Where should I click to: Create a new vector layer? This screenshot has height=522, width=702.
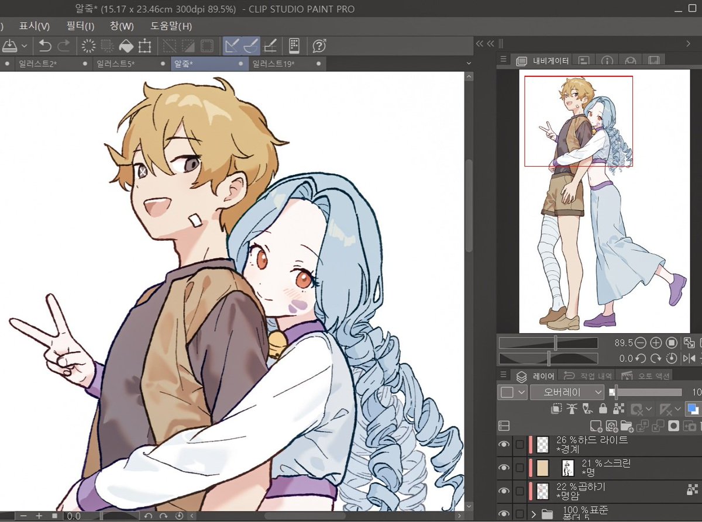pyautogui.click(x=612, y=426)
